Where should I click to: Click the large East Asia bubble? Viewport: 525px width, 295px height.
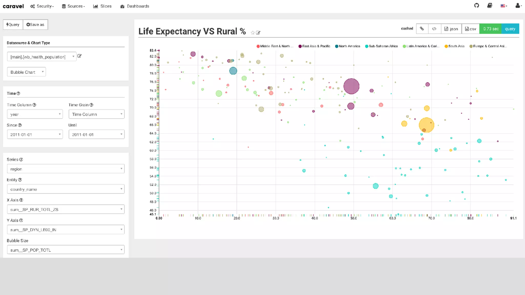click(x=351, y=86)
